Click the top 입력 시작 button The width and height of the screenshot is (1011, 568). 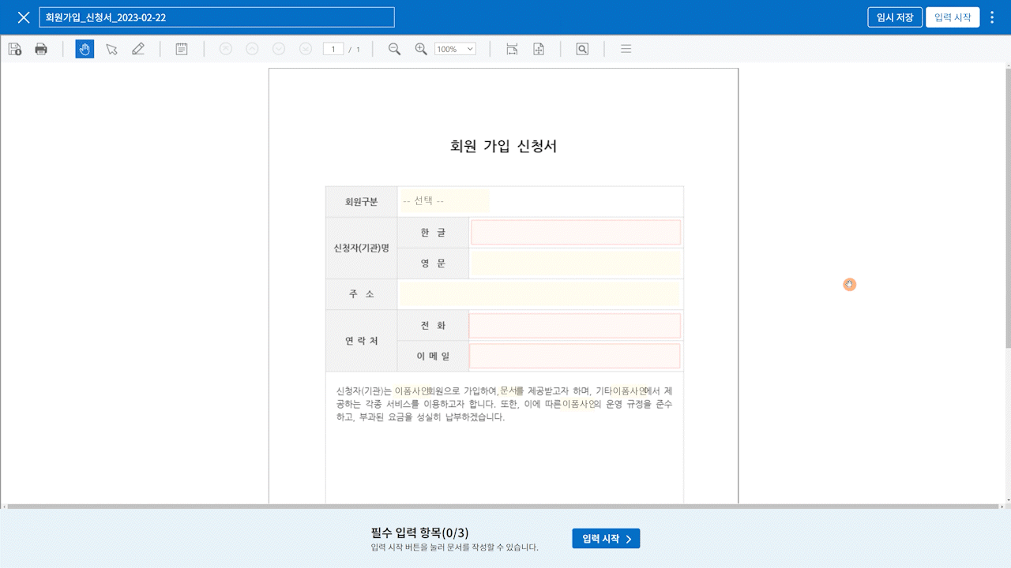pyautogui.click(x=953, y=17)
